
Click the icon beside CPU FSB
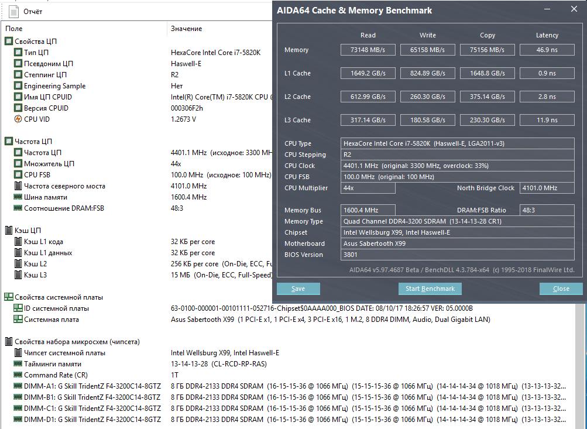pos(18,175)
